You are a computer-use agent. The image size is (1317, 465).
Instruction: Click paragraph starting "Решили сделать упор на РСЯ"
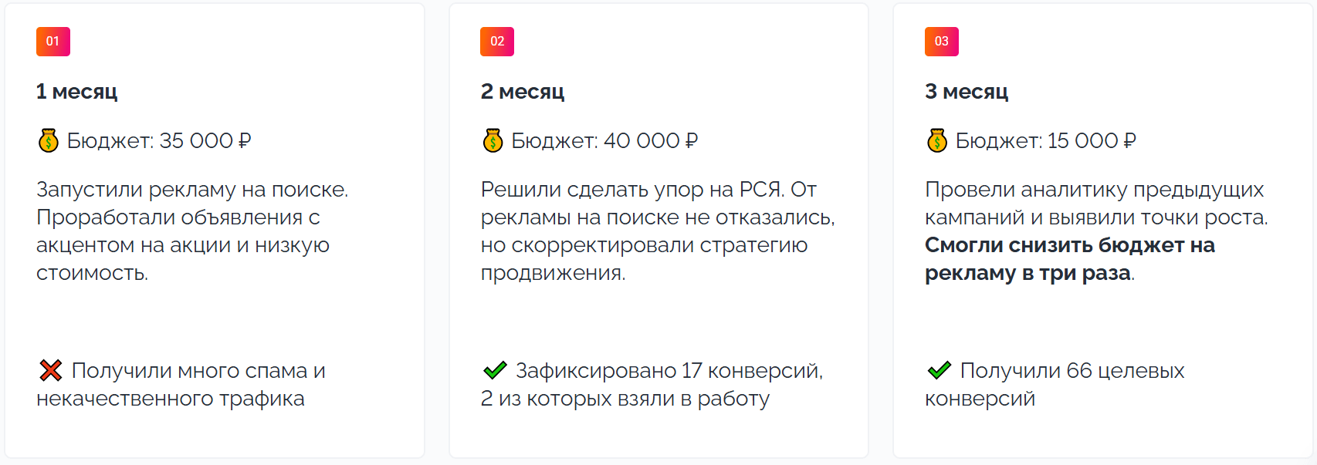click(657, 231)
